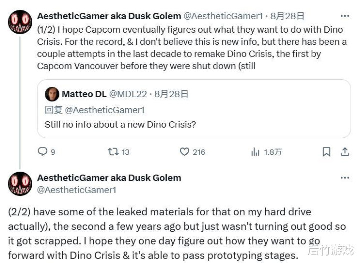Open more options on the second tweet
This screenshot has width=360, height=263.
[x=345, y=178]
